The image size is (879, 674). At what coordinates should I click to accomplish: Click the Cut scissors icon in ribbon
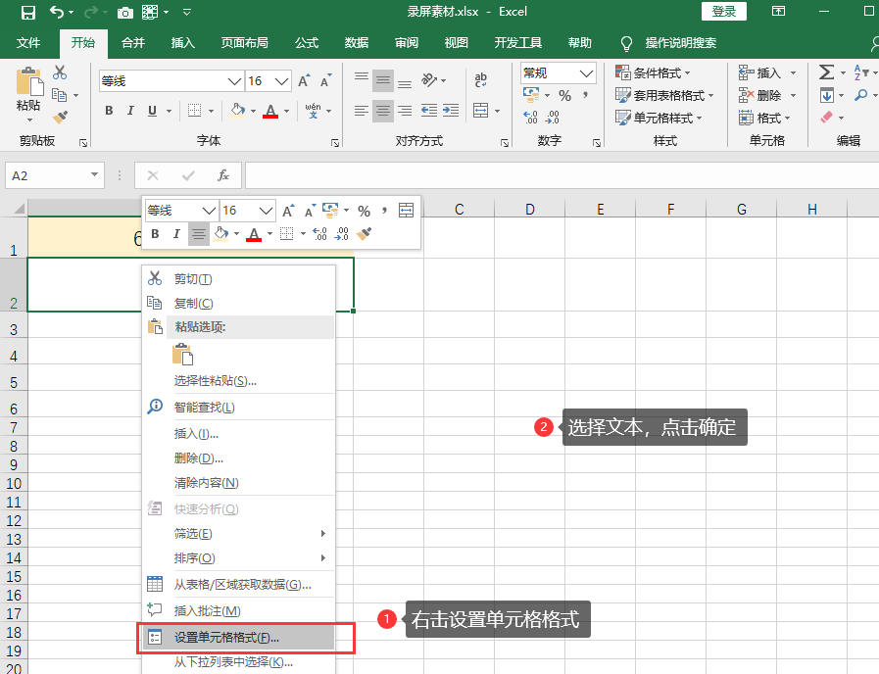pyautogui.click(x=60, y=72)
